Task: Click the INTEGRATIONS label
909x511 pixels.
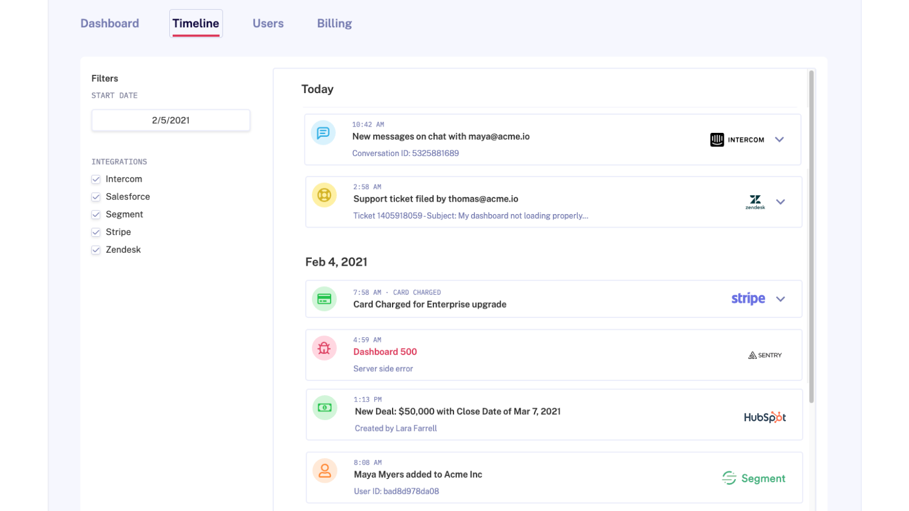Action: [119, 162]
